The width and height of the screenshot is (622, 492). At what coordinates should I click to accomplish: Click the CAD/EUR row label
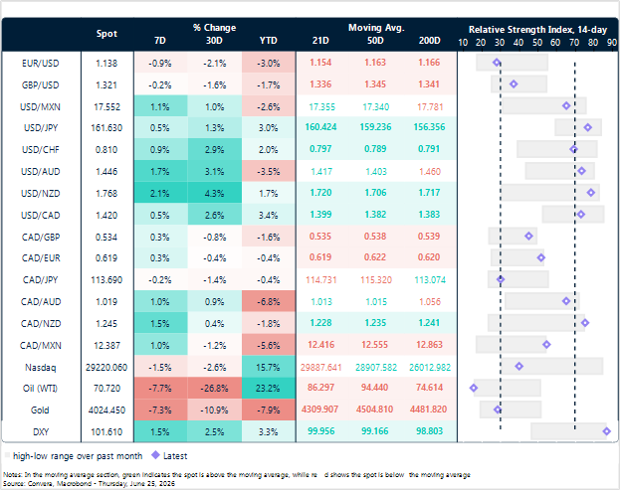pos(41,258)
